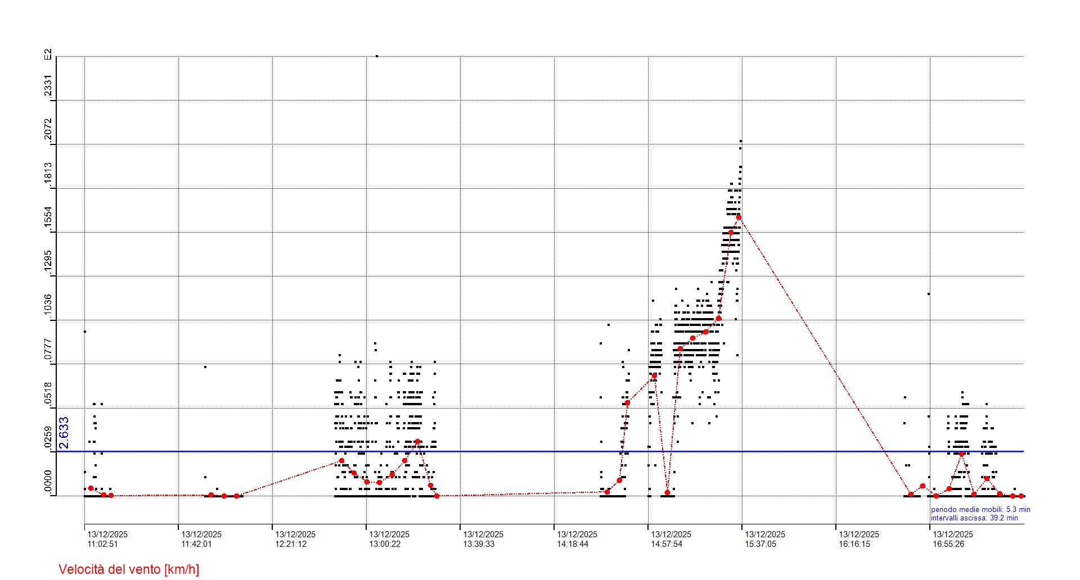The width and height of the screenshot is (1080, 580).
Task: Select the .0000 baseline axis value
Action: [48, 483]
